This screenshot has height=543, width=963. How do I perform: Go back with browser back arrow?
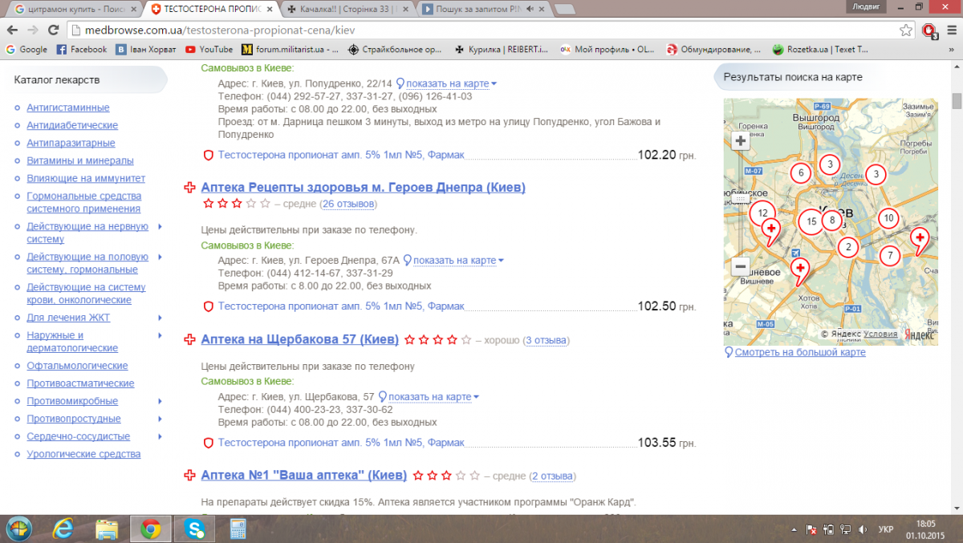[x=12, y=30]
